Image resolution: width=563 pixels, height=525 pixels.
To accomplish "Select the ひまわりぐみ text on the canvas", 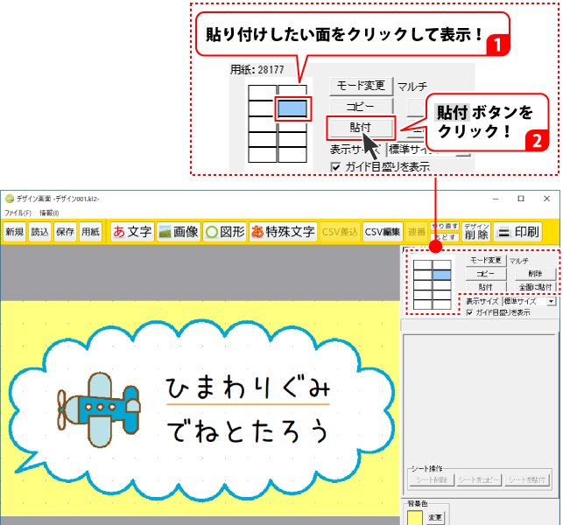I will click(x=248, y=388).
